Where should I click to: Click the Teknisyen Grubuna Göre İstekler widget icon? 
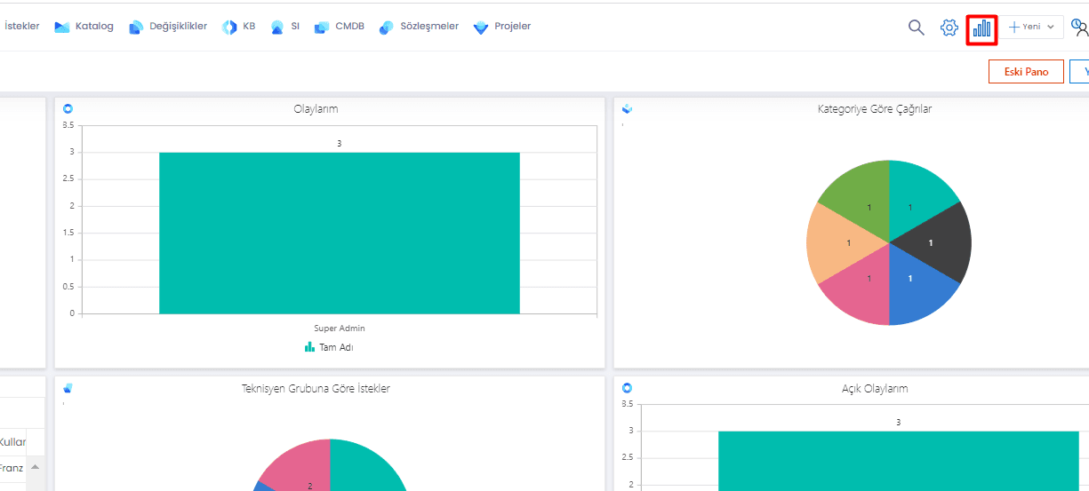(68, 388)
